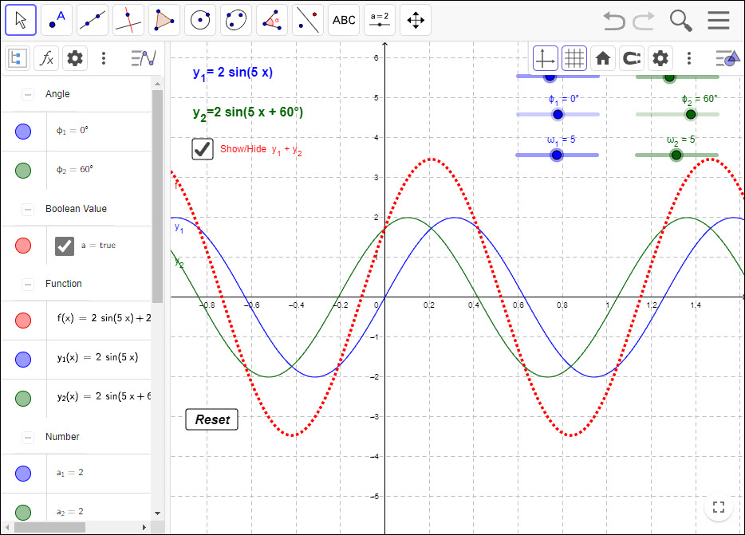Select the Slider creation tool
This screenshot has height=535, width=745.
click(380, 19)
